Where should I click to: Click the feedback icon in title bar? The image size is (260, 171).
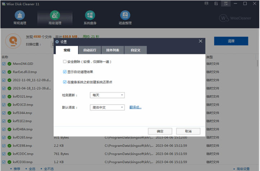[206, 3]
